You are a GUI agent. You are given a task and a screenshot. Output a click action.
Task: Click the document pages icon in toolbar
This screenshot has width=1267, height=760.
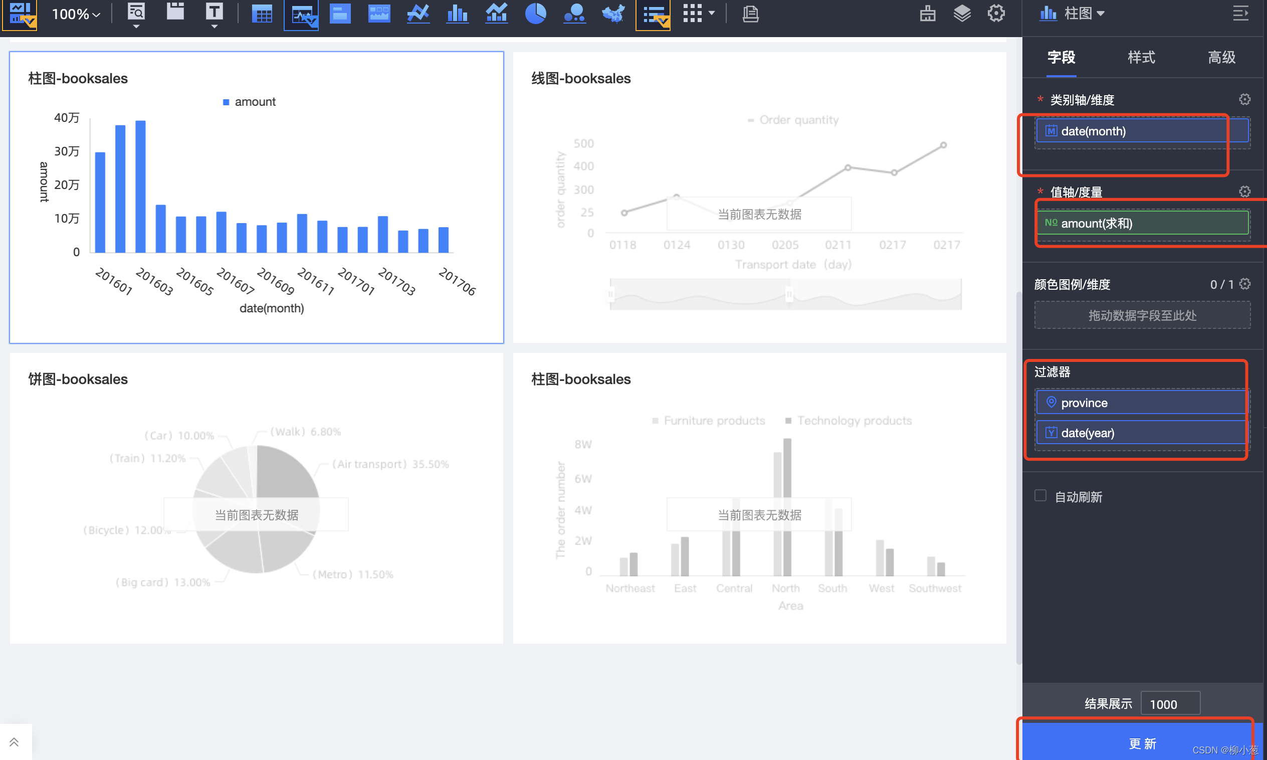point(750,14)
